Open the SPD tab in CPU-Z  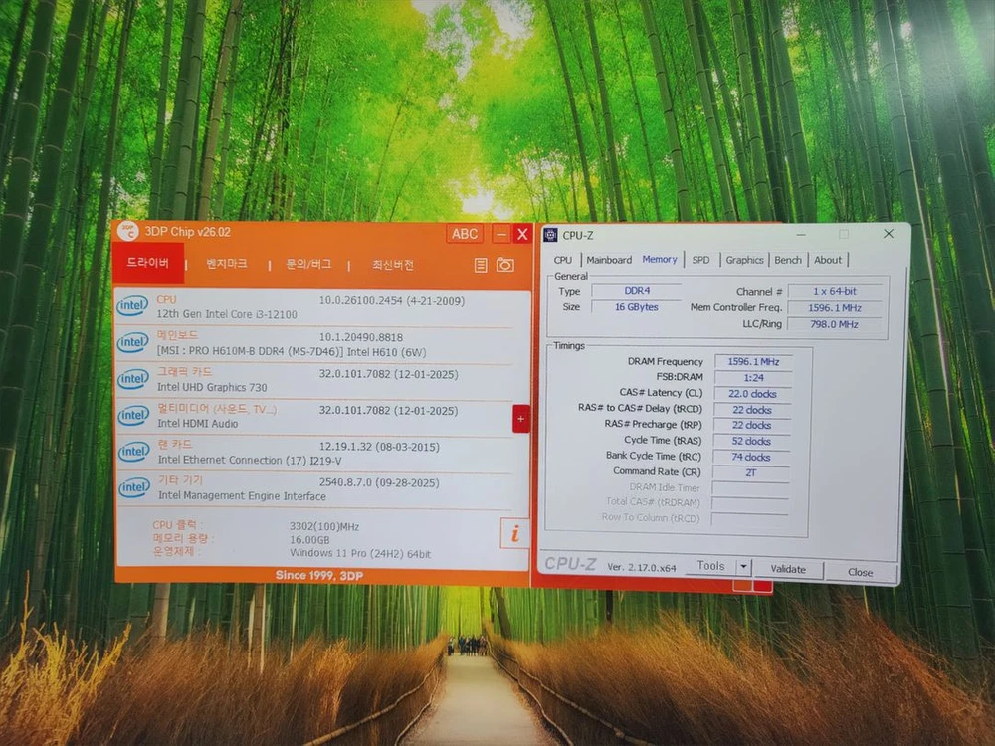click(x=700, y=260)
